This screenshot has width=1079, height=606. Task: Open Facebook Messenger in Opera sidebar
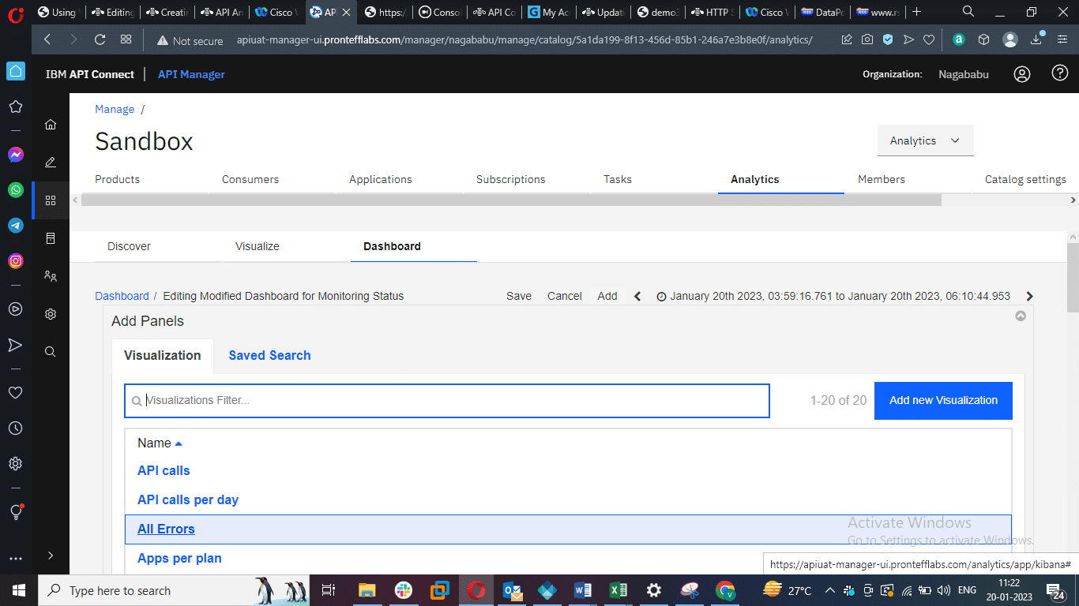(x=16, y=155)
